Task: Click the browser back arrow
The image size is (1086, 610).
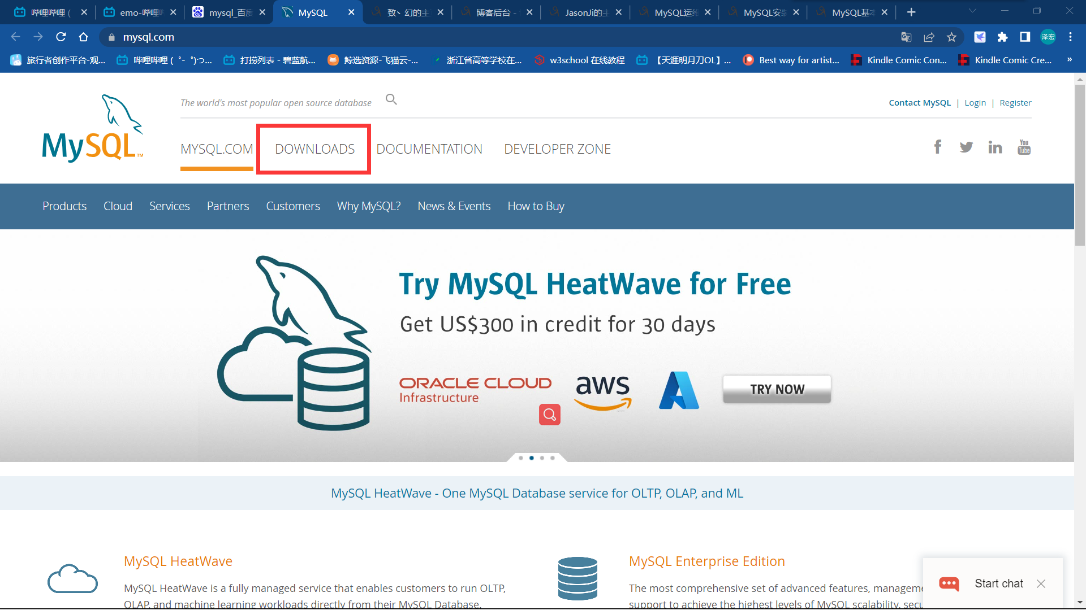Action: tap(15, 37)
